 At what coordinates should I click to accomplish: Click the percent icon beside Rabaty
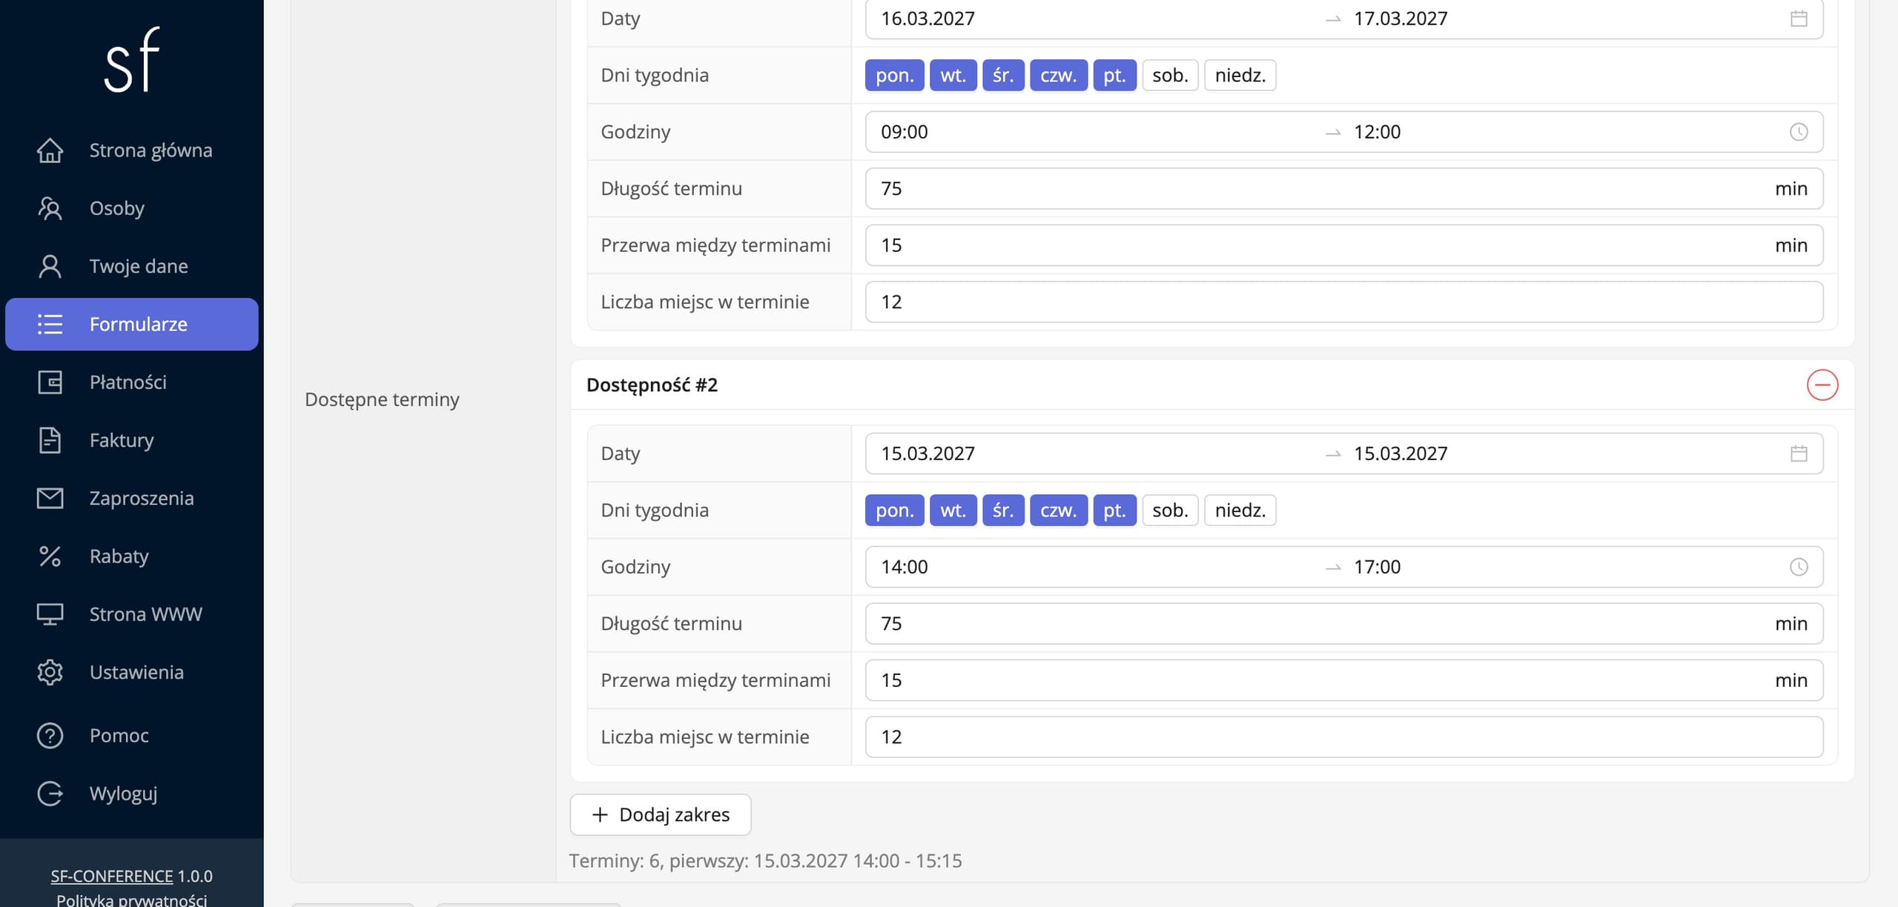50,556
